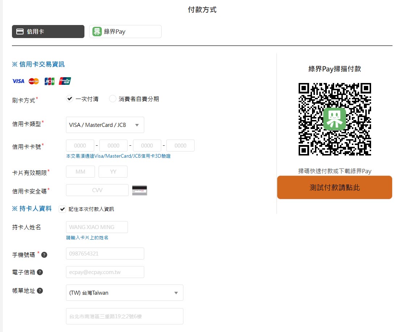Click the MM expiry month field
Screen dimensions: 399x332
(80, 172)
